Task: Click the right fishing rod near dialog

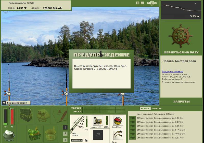Action: [123, 99]
